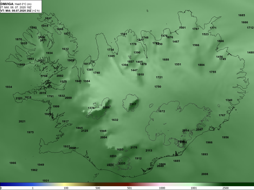Select the 1390 value label
254x190 pixels.
click(137, 52)
